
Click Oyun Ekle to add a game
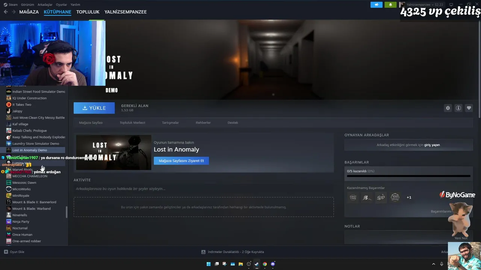tap(14, 252)
